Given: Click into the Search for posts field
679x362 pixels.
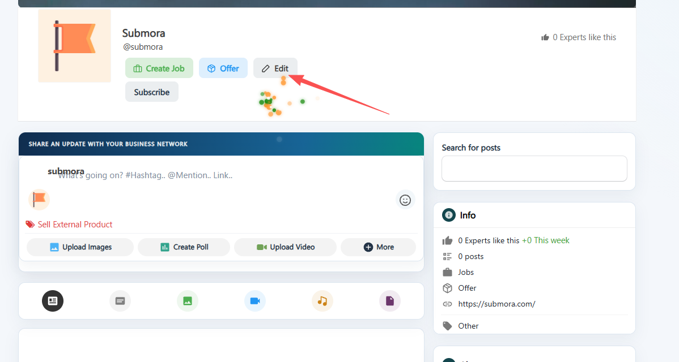Looking at the screenshot, I should (534, 169).
